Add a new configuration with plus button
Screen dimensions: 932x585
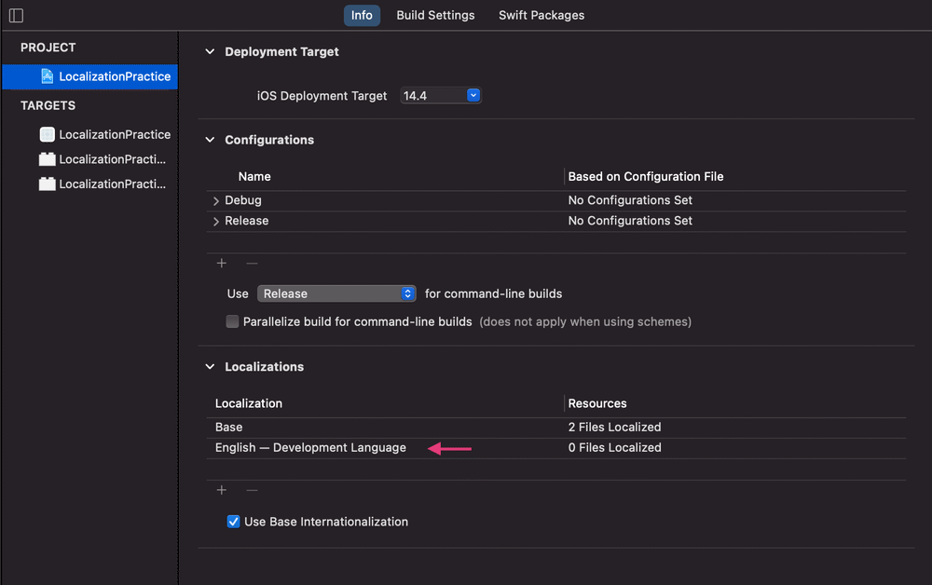[222, 264]
